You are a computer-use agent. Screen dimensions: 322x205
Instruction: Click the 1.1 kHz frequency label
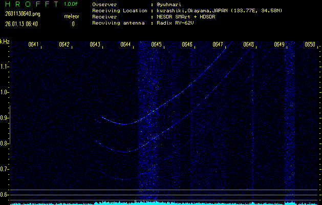pyautogui.click(x=5, y=66)
